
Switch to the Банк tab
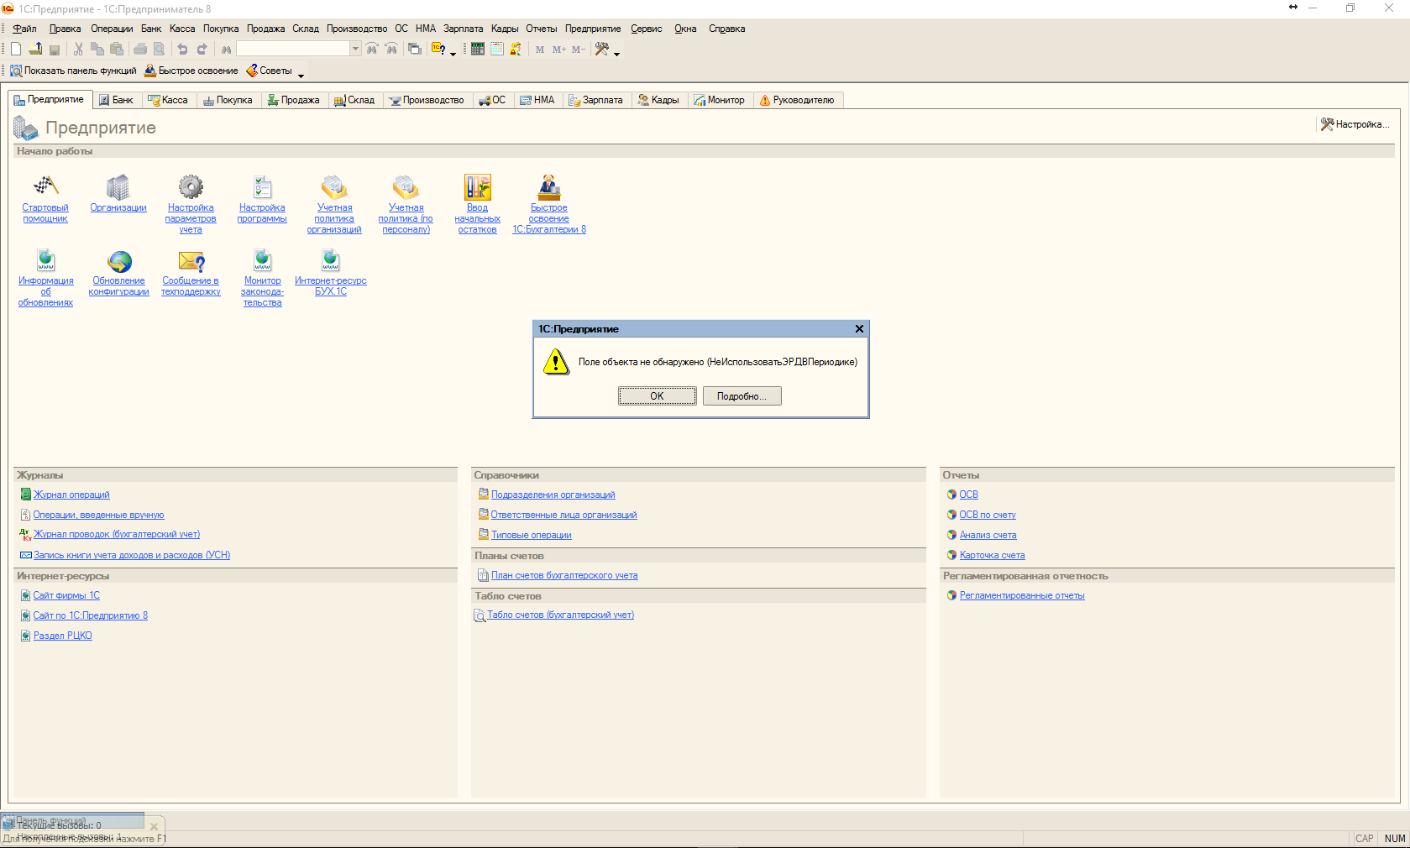[x=116, y=100]
